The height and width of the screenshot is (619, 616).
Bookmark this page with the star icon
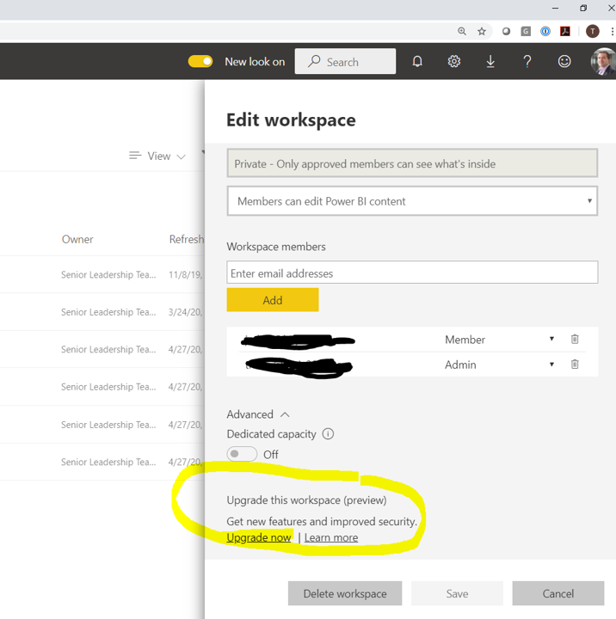(481, 31)
